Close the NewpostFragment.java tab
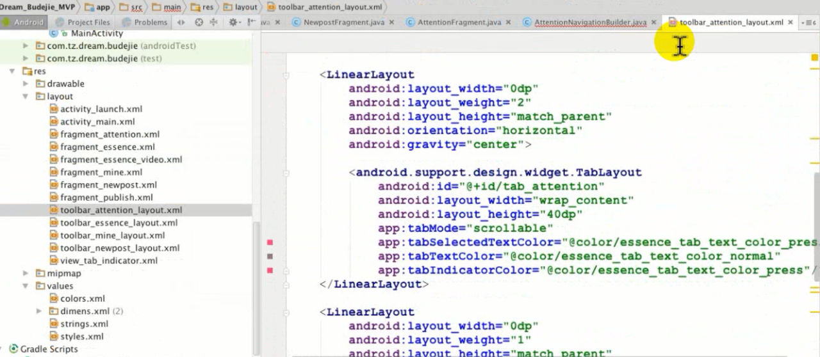Screen dimensions: 820x357 [391, 22]
